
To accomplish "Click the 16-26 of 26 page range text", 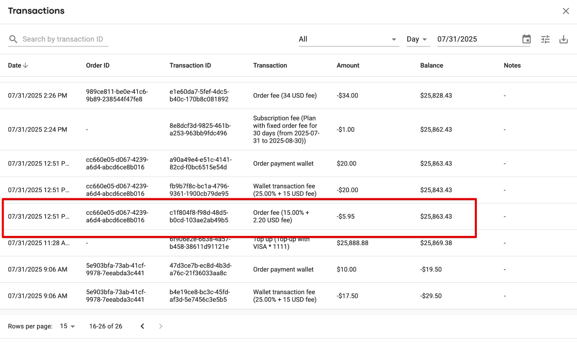I will coord(106,326).
